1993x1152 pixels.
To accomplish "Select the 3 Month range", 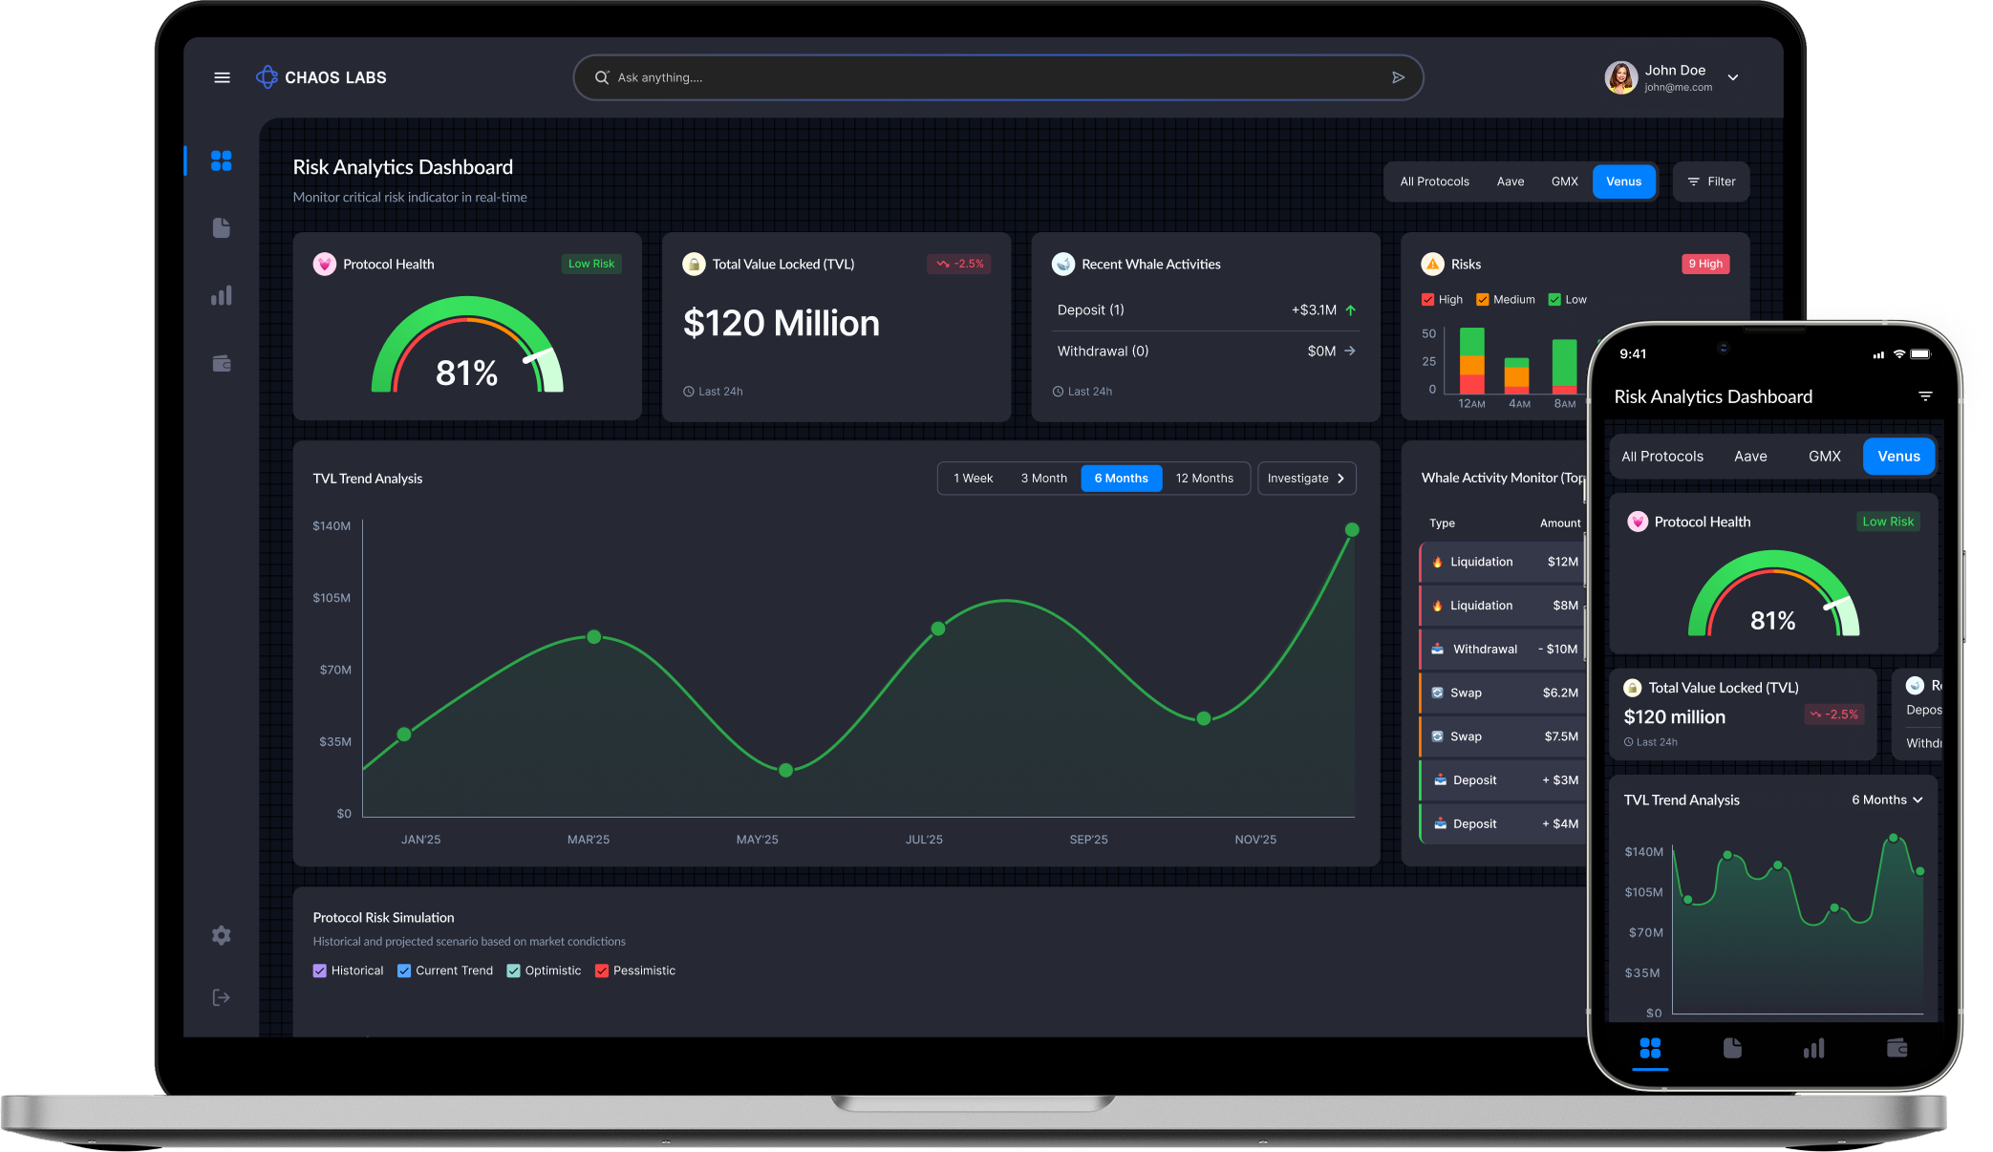I will (x=1043, y=479).
